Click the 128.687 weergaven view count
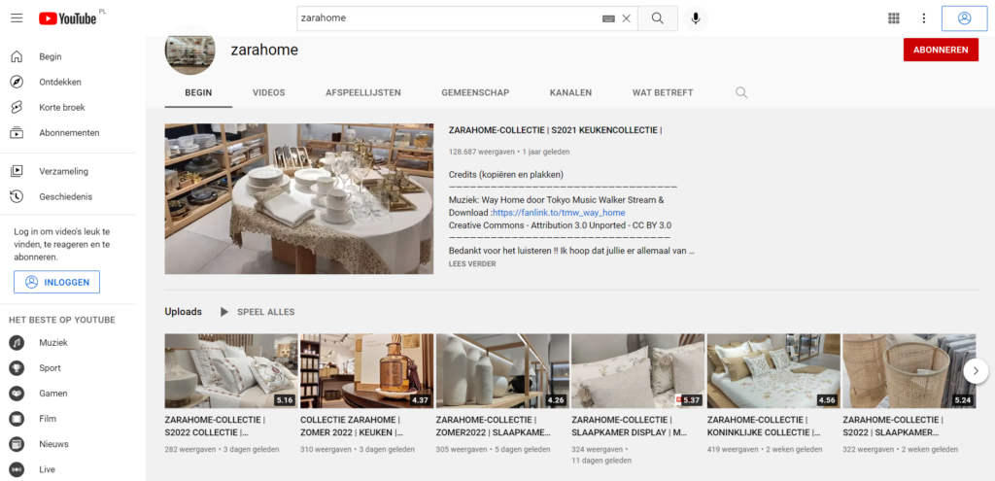Screen dimensions: 995x481 coord(482,153)
